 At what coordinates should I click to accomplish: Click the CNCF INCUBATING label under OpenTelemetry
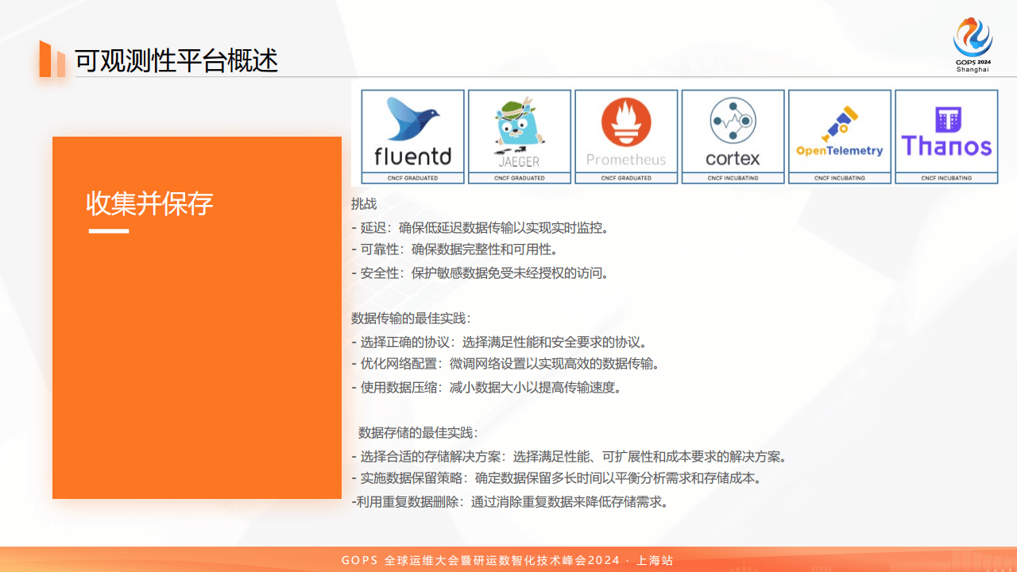[x=840, y=178]
